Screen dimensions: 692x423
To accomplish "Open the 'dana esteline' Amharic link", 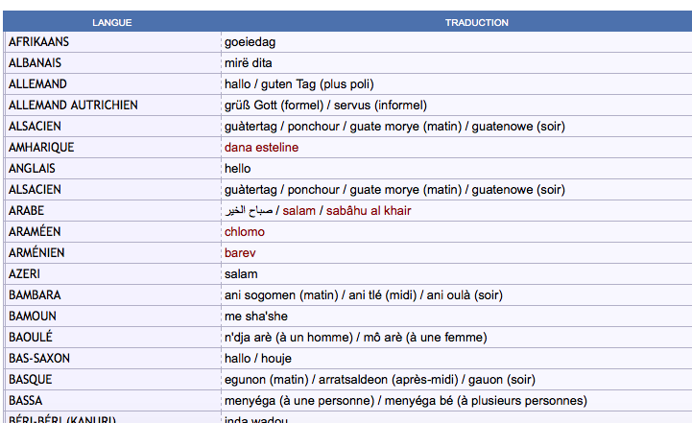I will pyautogui.click(x=261, y=148).
